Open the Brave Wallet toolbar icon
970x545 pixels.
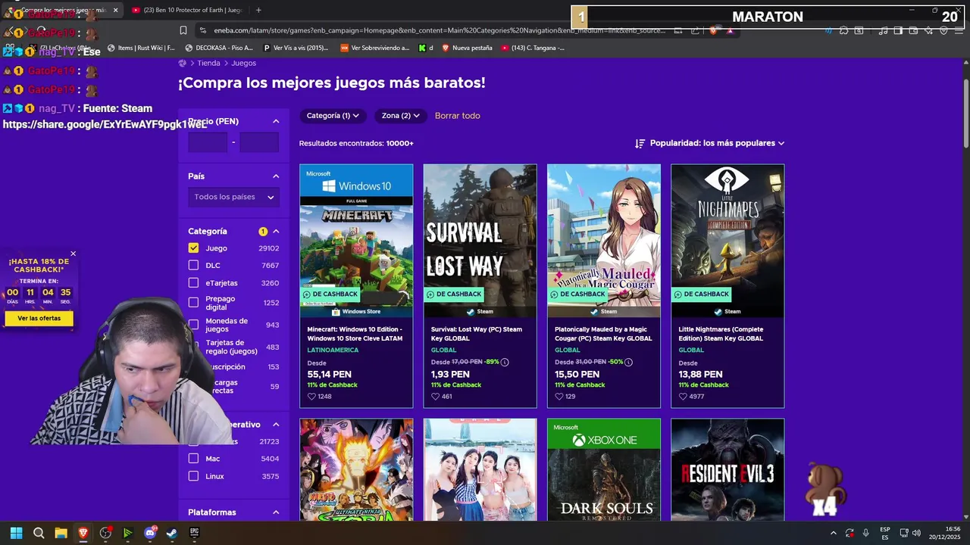point(913,30)
